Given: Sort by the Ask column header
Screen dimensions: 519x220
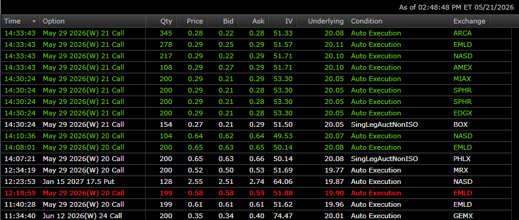Looking at the screenshot, I should 253,21.
